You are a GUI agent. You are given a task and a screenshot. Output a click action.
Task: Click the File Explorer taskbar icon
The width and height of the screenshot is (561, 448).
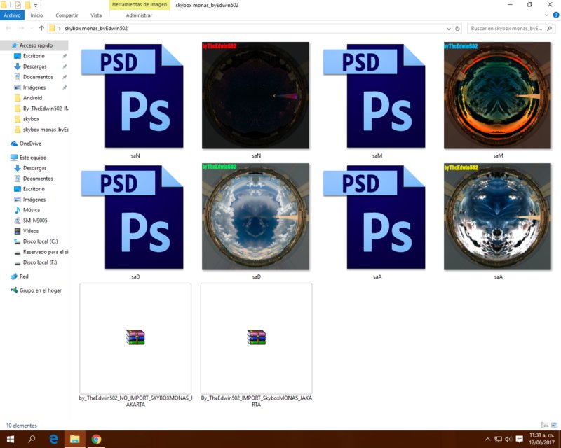pyautogui.click(x=75, y=439)
